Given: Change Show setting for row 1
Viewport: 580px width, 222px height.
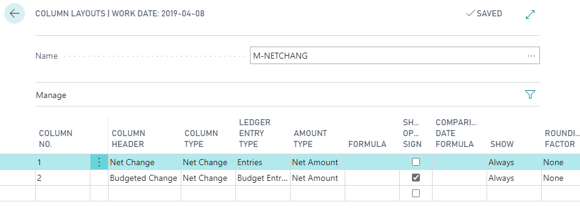Looking at the screenshot, I should pos(514,162).
